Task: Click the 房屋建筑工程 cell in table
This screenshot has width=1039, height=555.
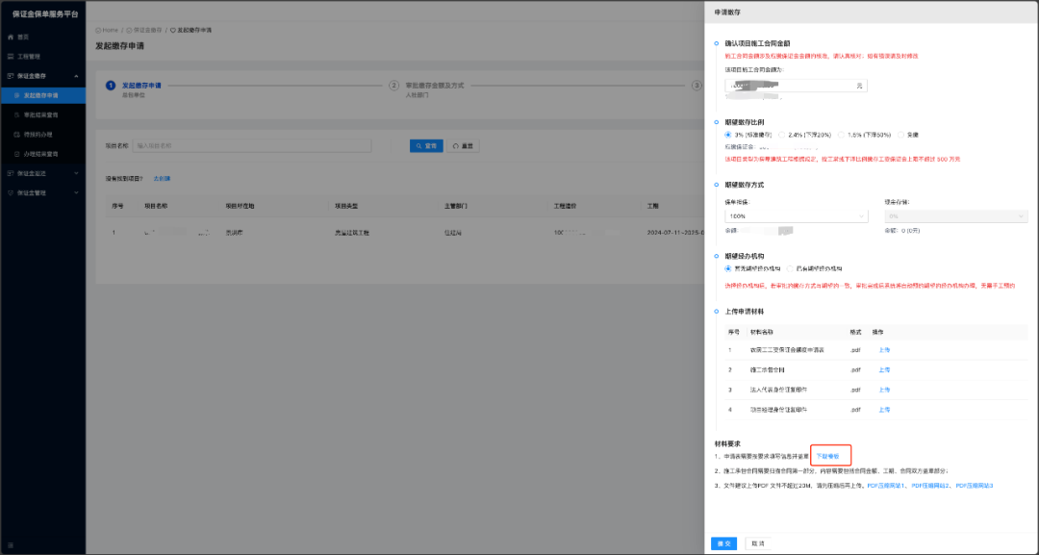Action: 352,233
